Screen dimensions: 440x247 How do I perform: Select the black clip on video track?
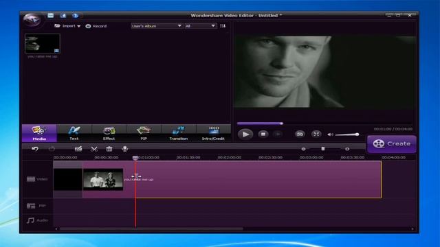68,180
